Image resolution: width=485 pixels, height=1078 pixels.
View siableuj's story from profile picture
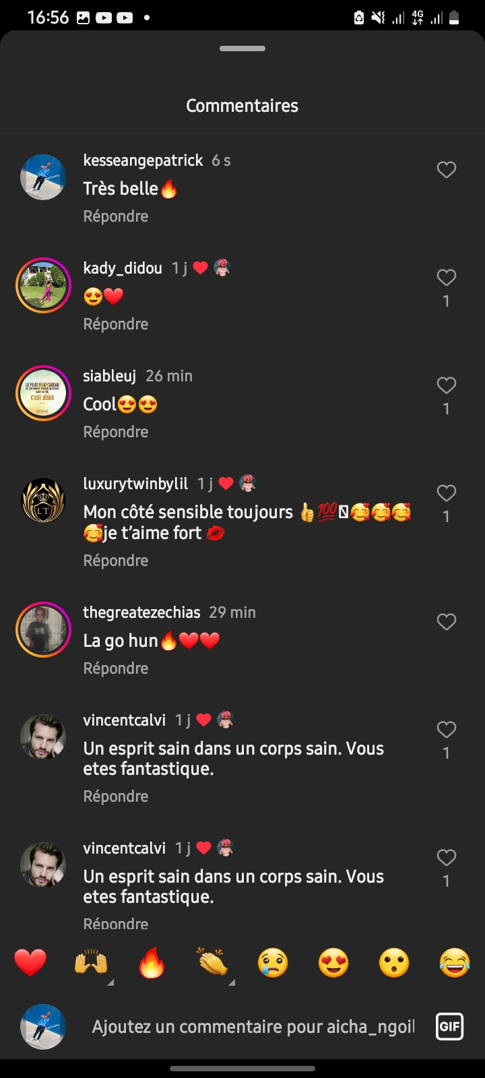(x=43, y=393)
